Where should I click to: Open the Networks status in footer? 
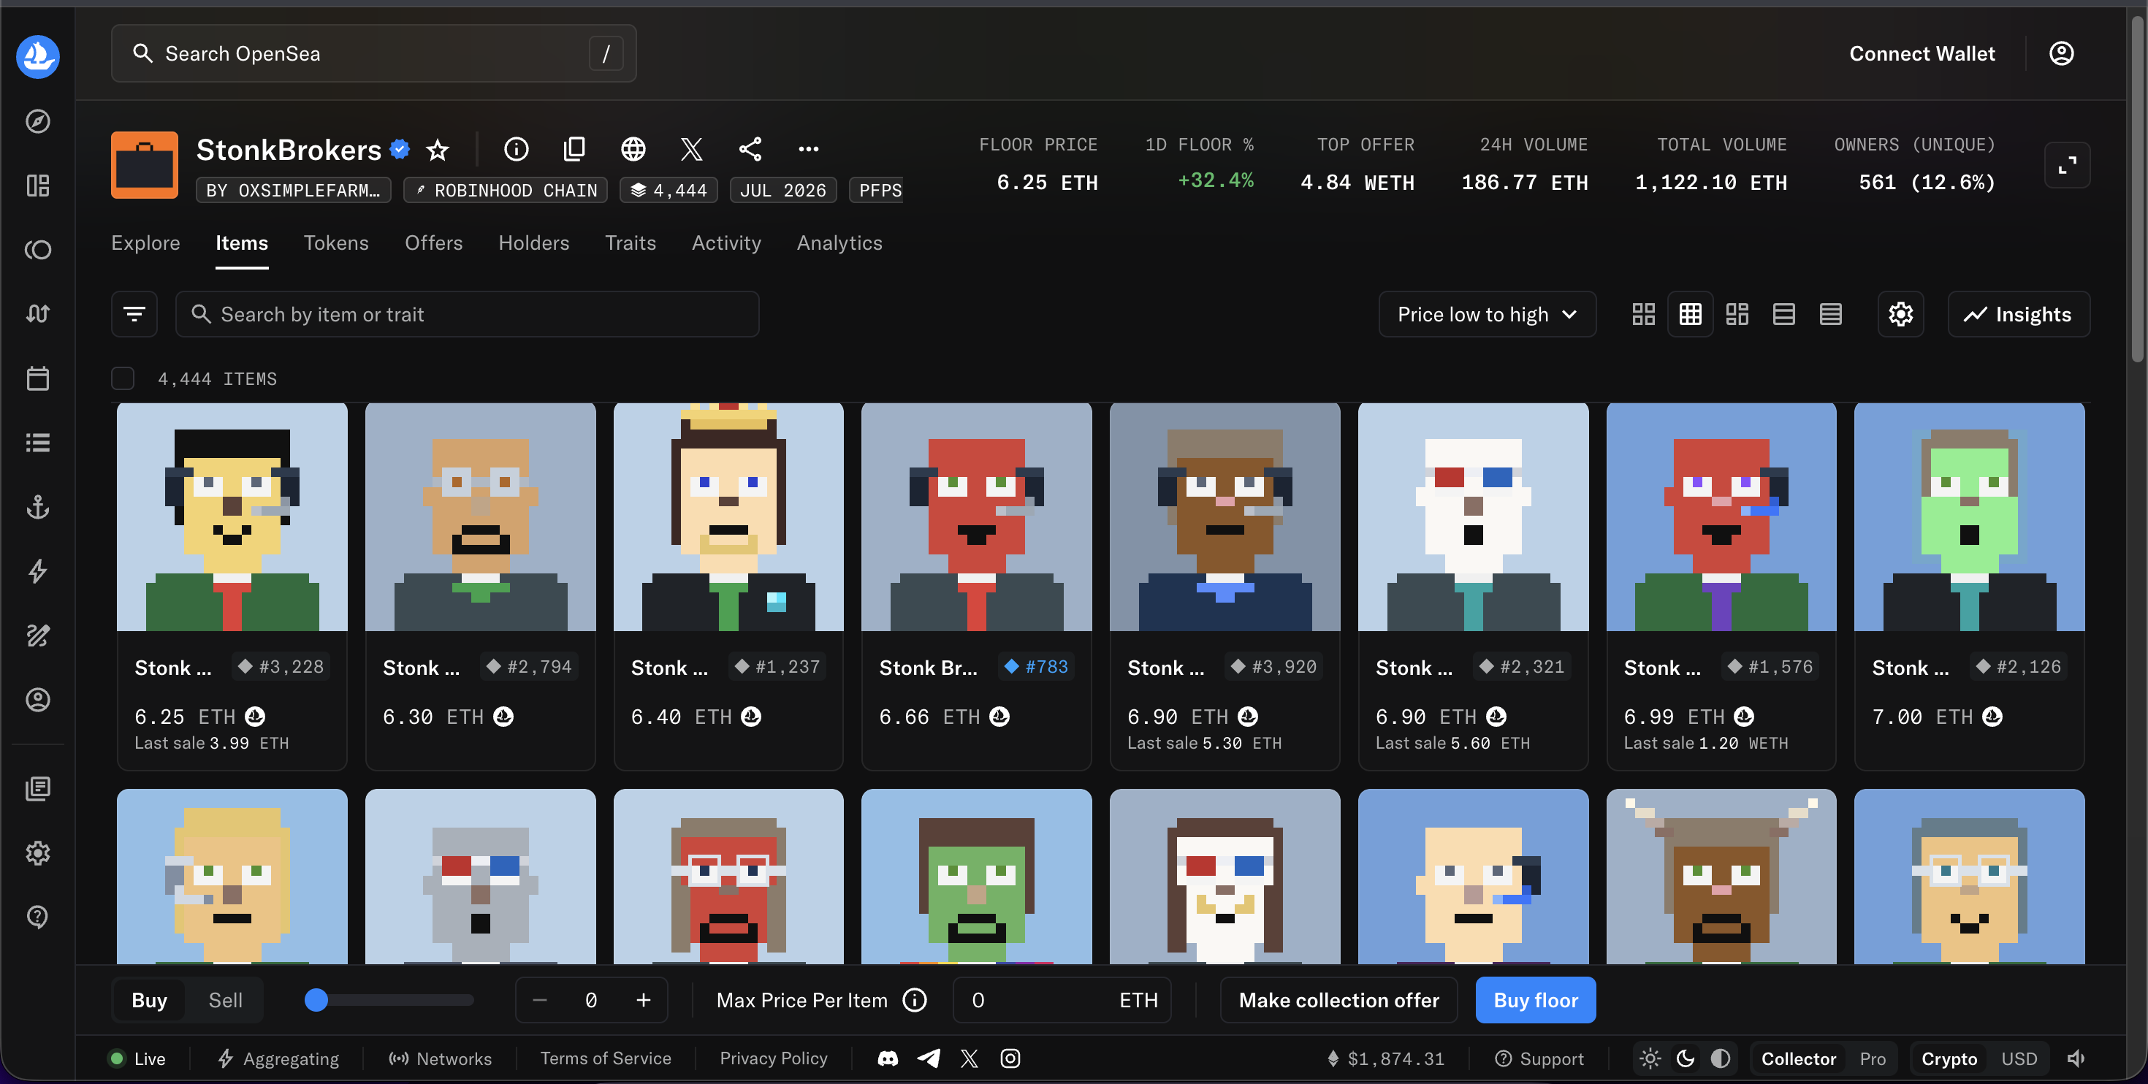(439, 1059)
